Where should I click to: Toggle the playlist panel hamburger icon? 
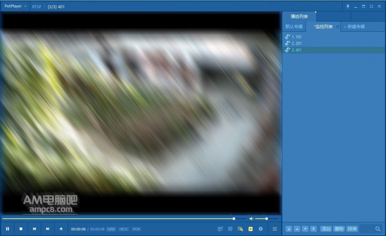[275, 229]
